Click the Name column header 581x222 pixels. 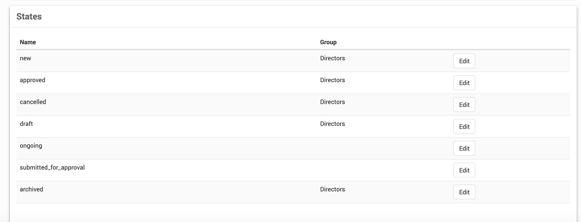click(28, 42)
